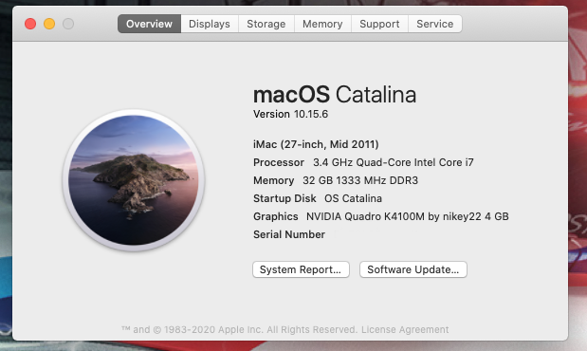The width and height of the screenshot is (587, 351).
Task: Open the Service tab
Action: [x=435, y=24]
